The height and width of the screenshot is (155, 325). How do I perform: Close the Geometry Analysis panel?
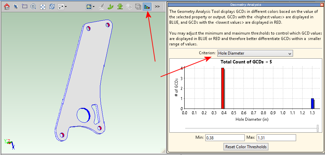coord(322,5)
